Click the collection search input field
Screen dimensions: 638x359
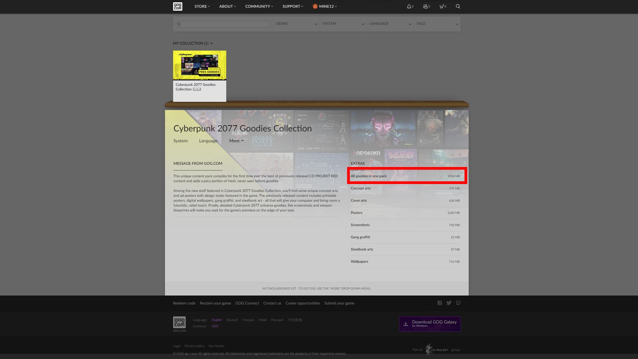pyautogui.click(x=223, y=24)
